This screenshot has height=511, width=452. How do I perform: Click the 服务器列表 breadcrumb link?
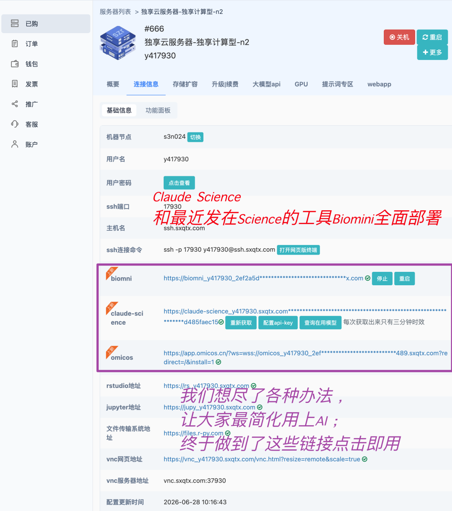point(115,12)
